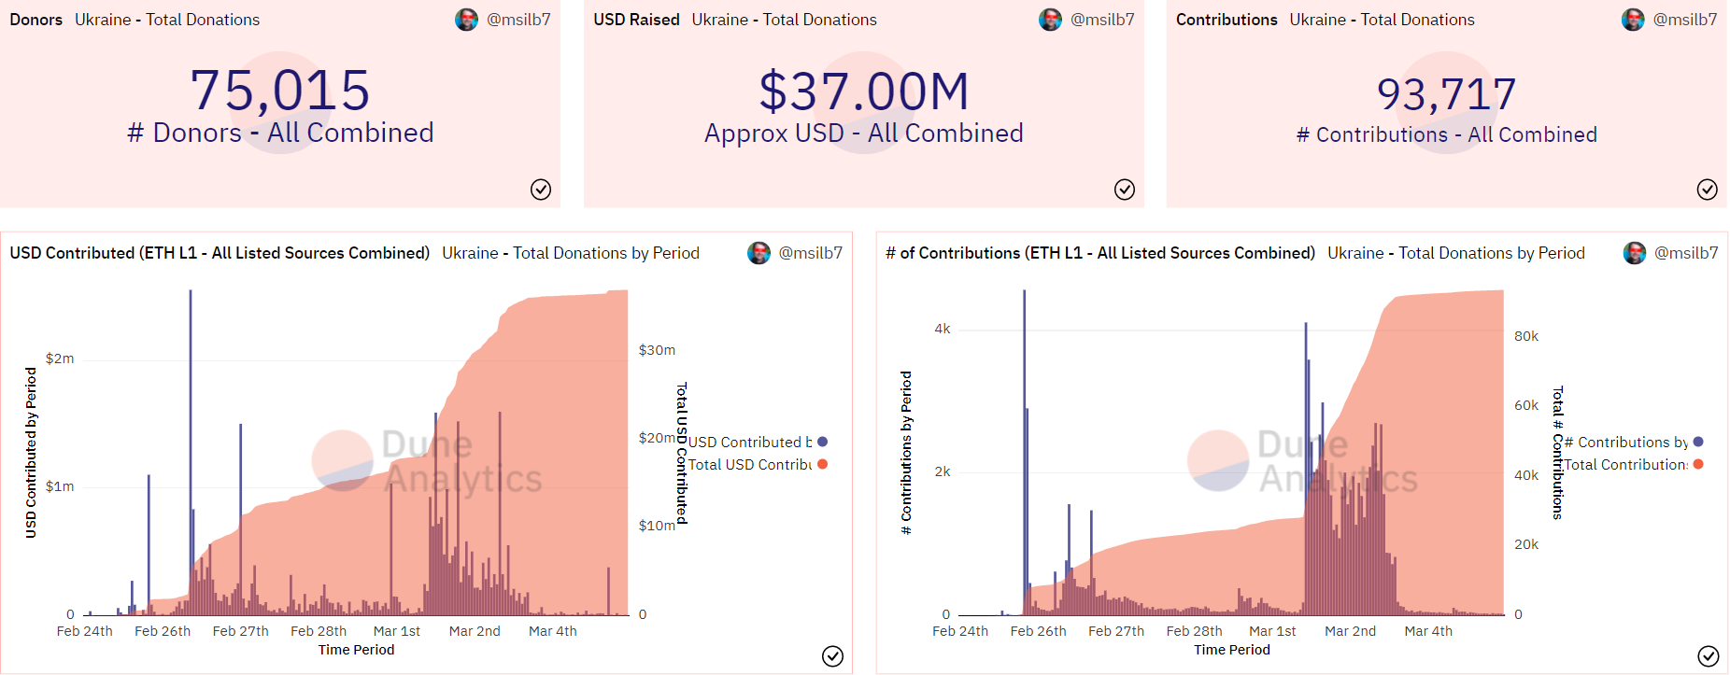
Task: Click '# Donors - All Combined' label
Action: 280,133
